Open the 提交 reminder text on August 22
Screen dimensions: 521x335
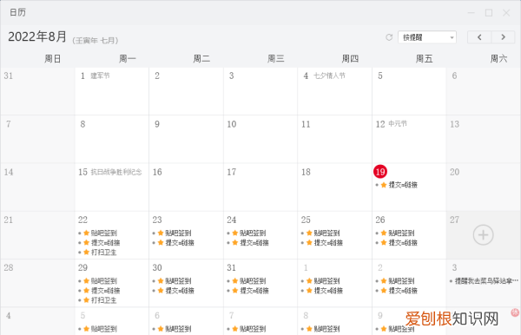pos(105,243)
